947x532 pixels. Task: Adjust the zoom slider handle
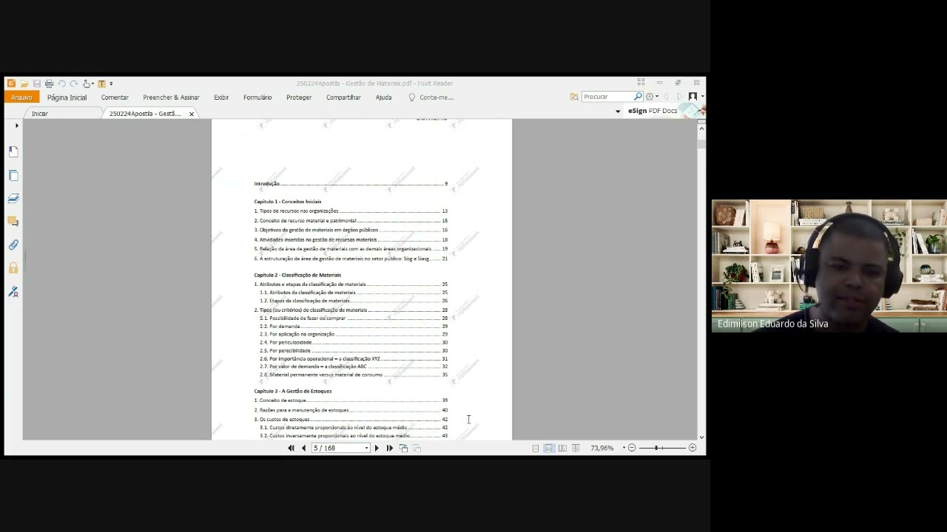[x=658, y=448]
